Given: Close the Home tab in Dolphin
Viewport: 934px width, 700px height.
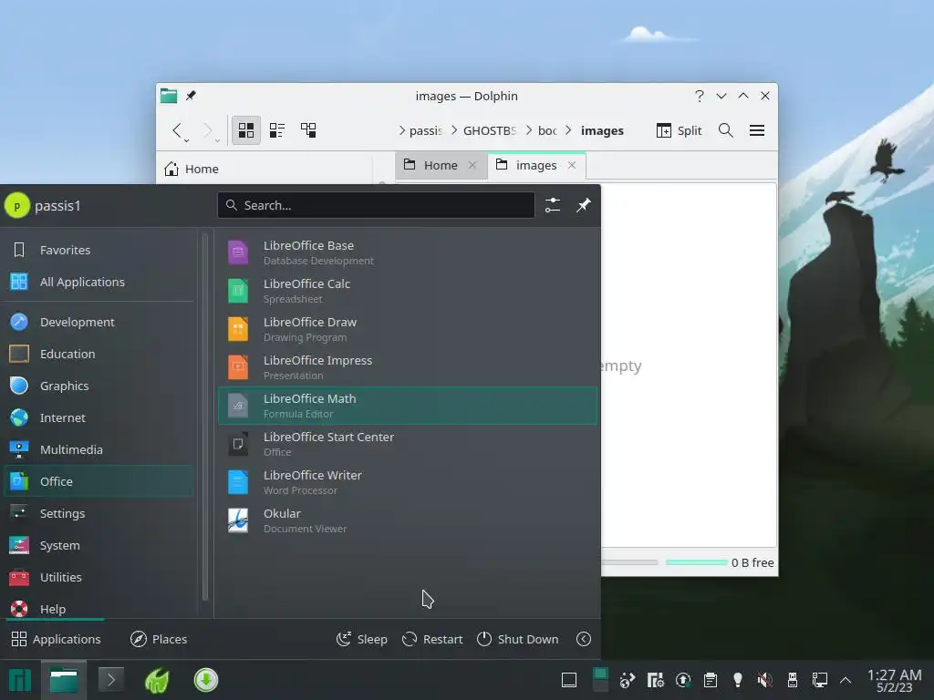Looking at the screenshot, I should click(472, 166).
